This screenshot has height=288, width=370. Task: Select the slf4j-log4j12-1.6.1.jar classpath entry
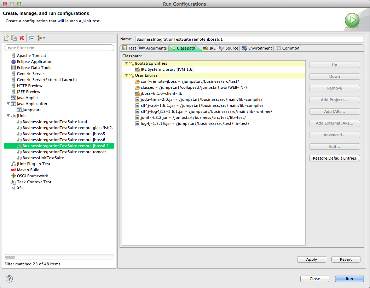click(x=206, y=112)
